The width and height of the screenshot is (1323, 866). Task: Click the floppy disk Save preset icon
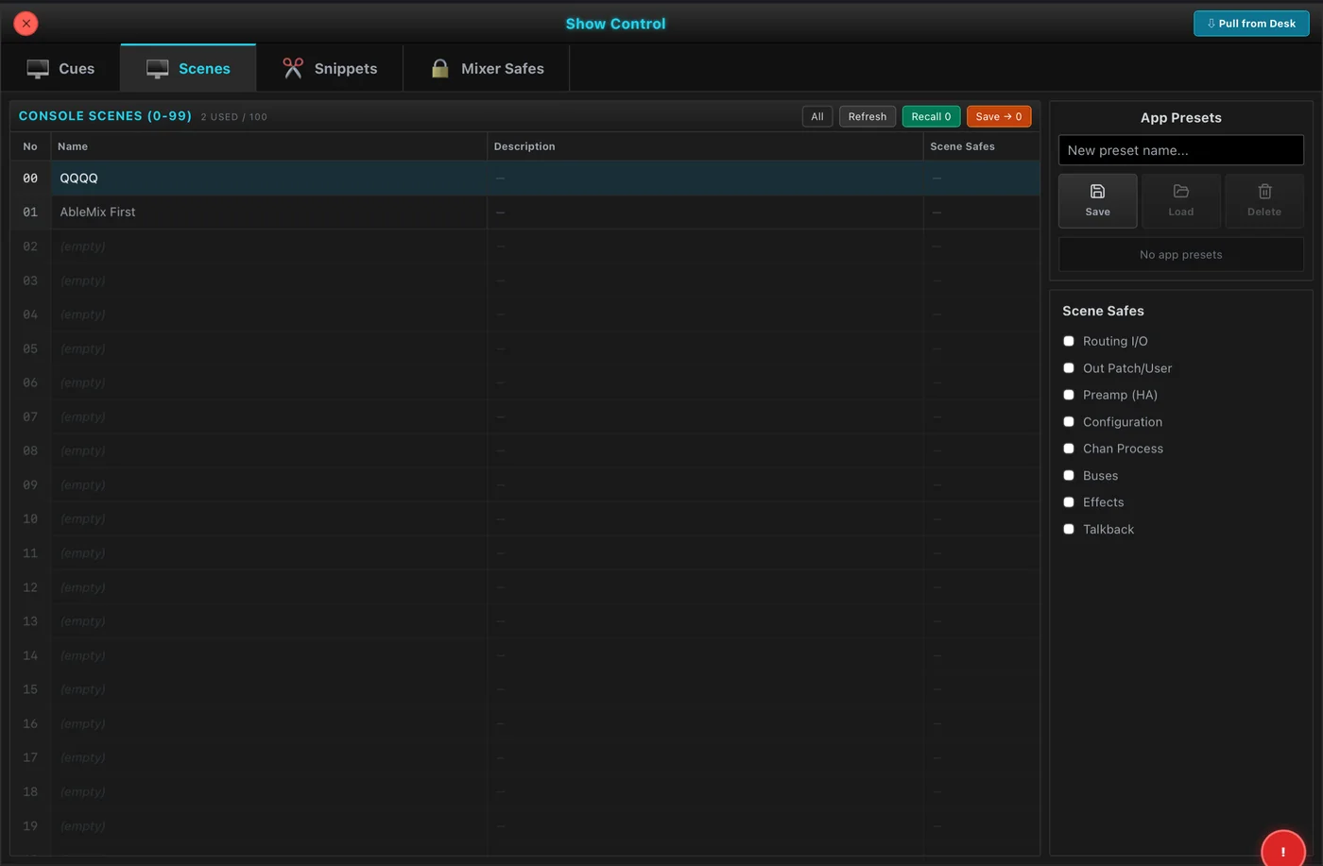(x=1097, y=192)
